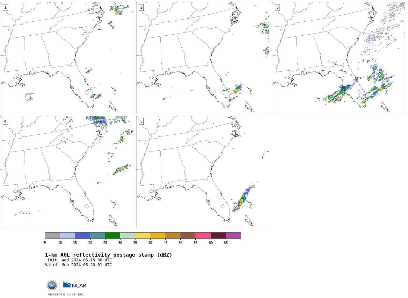Viewport: 408px width, 298px height.
Task: Click the dark green 25-30 dBZ swatch
Action: coord(113,236)
